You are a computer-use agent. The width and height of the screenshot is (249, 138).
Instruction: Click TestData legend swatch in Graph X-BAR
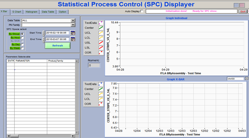[101, 84]
